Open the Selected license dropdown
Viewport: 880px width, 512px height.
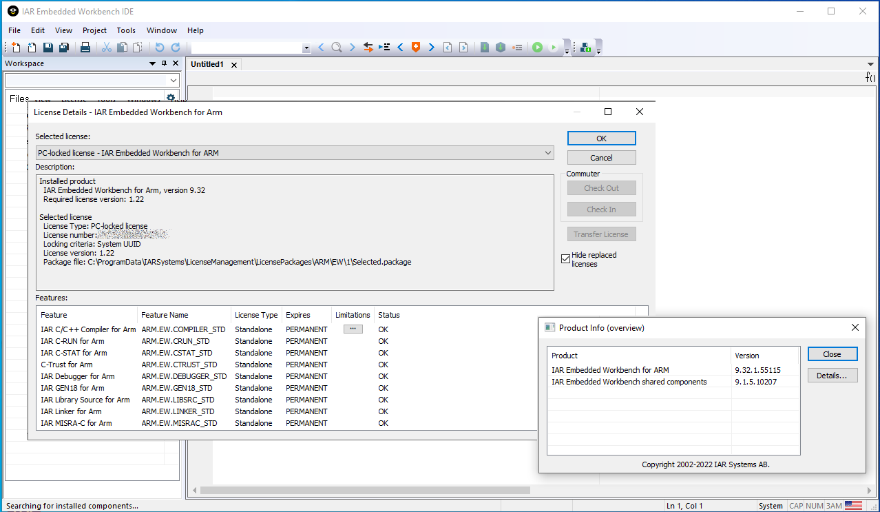click(x=548, y=152)
